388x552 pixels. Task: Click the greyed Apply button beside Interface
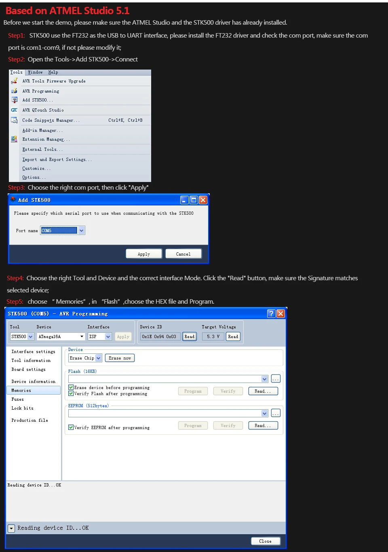click(123, 336)
